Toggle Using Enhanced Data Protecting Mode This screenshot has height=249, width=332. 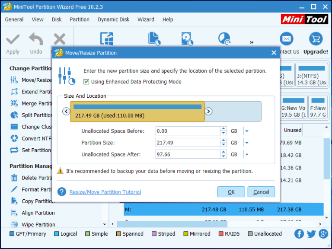86,82
